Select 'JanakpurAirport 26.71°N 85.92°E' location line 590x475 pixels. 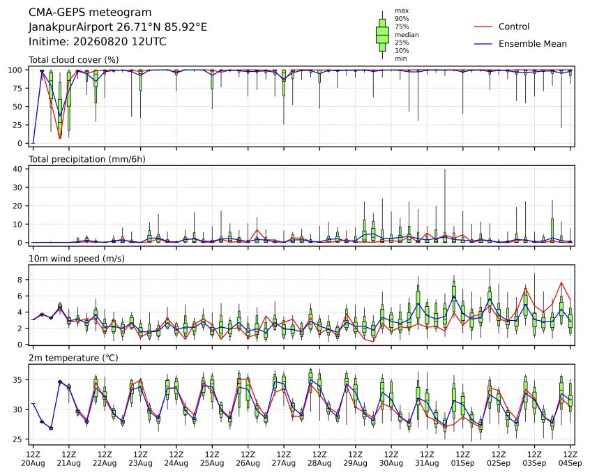(118, 27)
